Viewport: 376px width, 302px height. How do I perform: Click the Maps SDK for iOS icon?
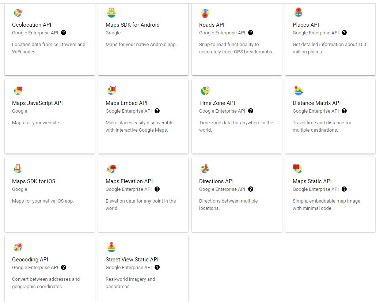tap(18, 169)
